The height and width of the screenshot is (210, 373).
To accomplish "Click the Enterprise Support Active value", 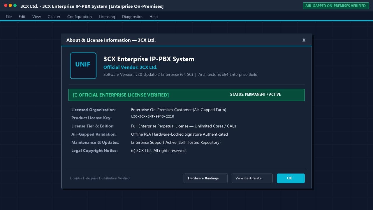I will point(176,142).
